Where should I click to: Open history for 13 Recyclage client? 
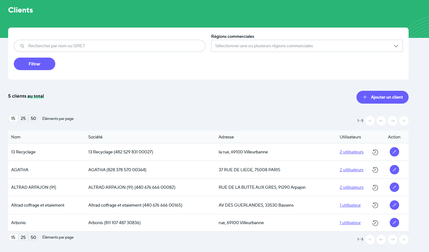[375, 152]
